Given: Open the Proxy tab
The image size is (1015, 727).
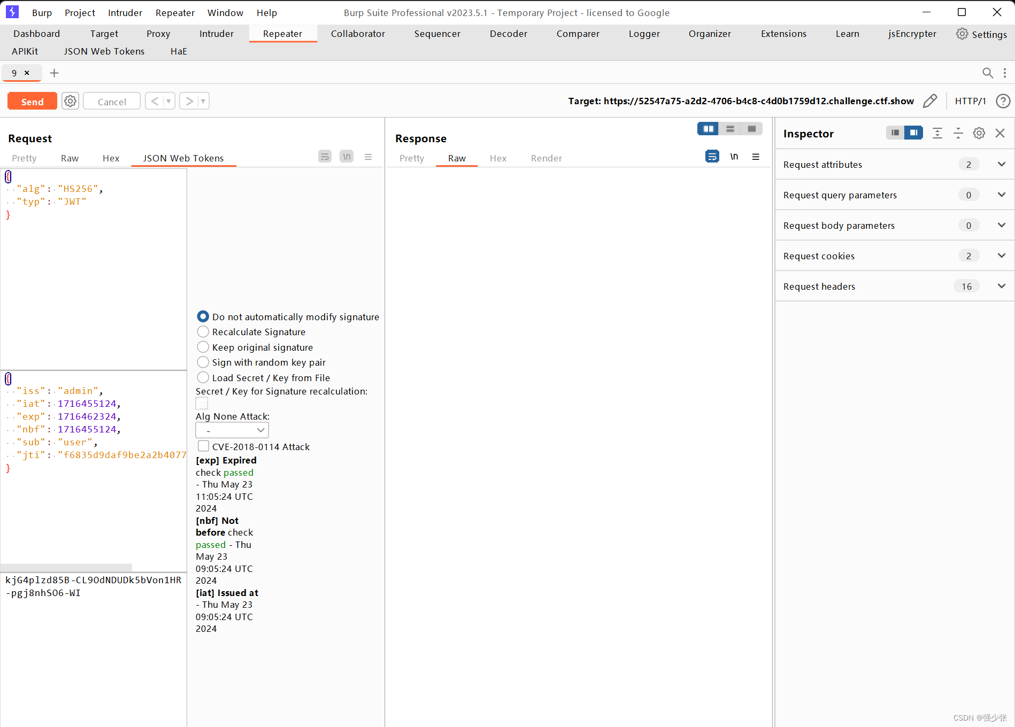Looking at the screenshot, I should (158, 34).
